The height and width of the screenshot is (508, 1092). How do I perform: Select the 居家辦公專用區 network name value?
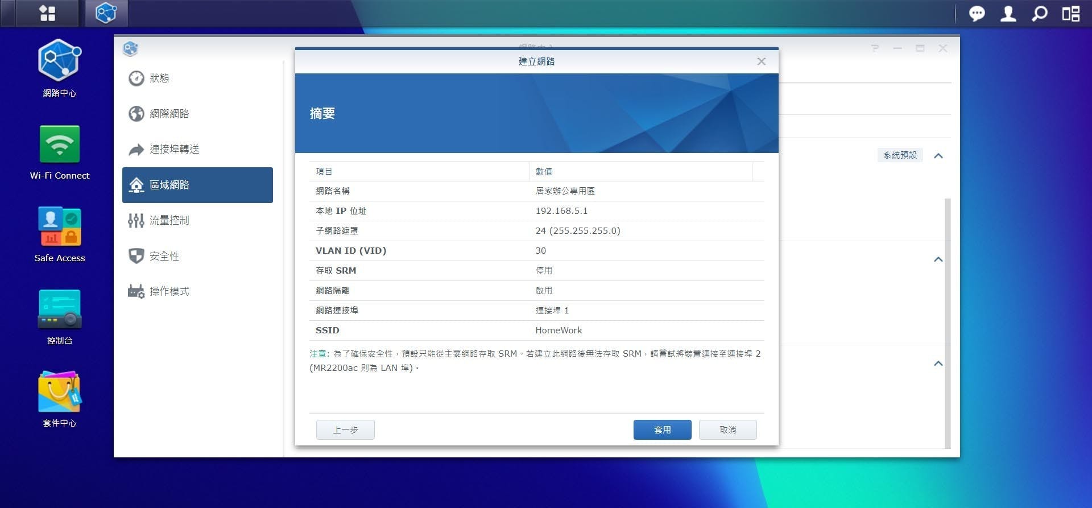coord(565,191)
